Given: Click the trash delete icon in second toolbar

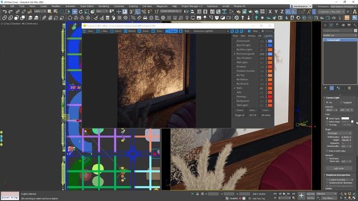Looking at the screenshot, I should [107, 17].
